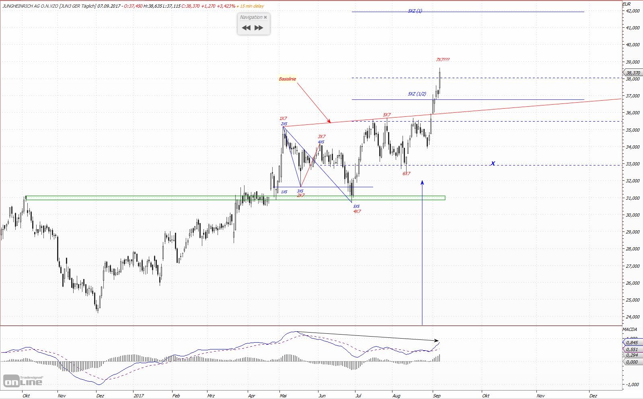Click the rewind arrows in the Navigation panel

click(246, 28)
